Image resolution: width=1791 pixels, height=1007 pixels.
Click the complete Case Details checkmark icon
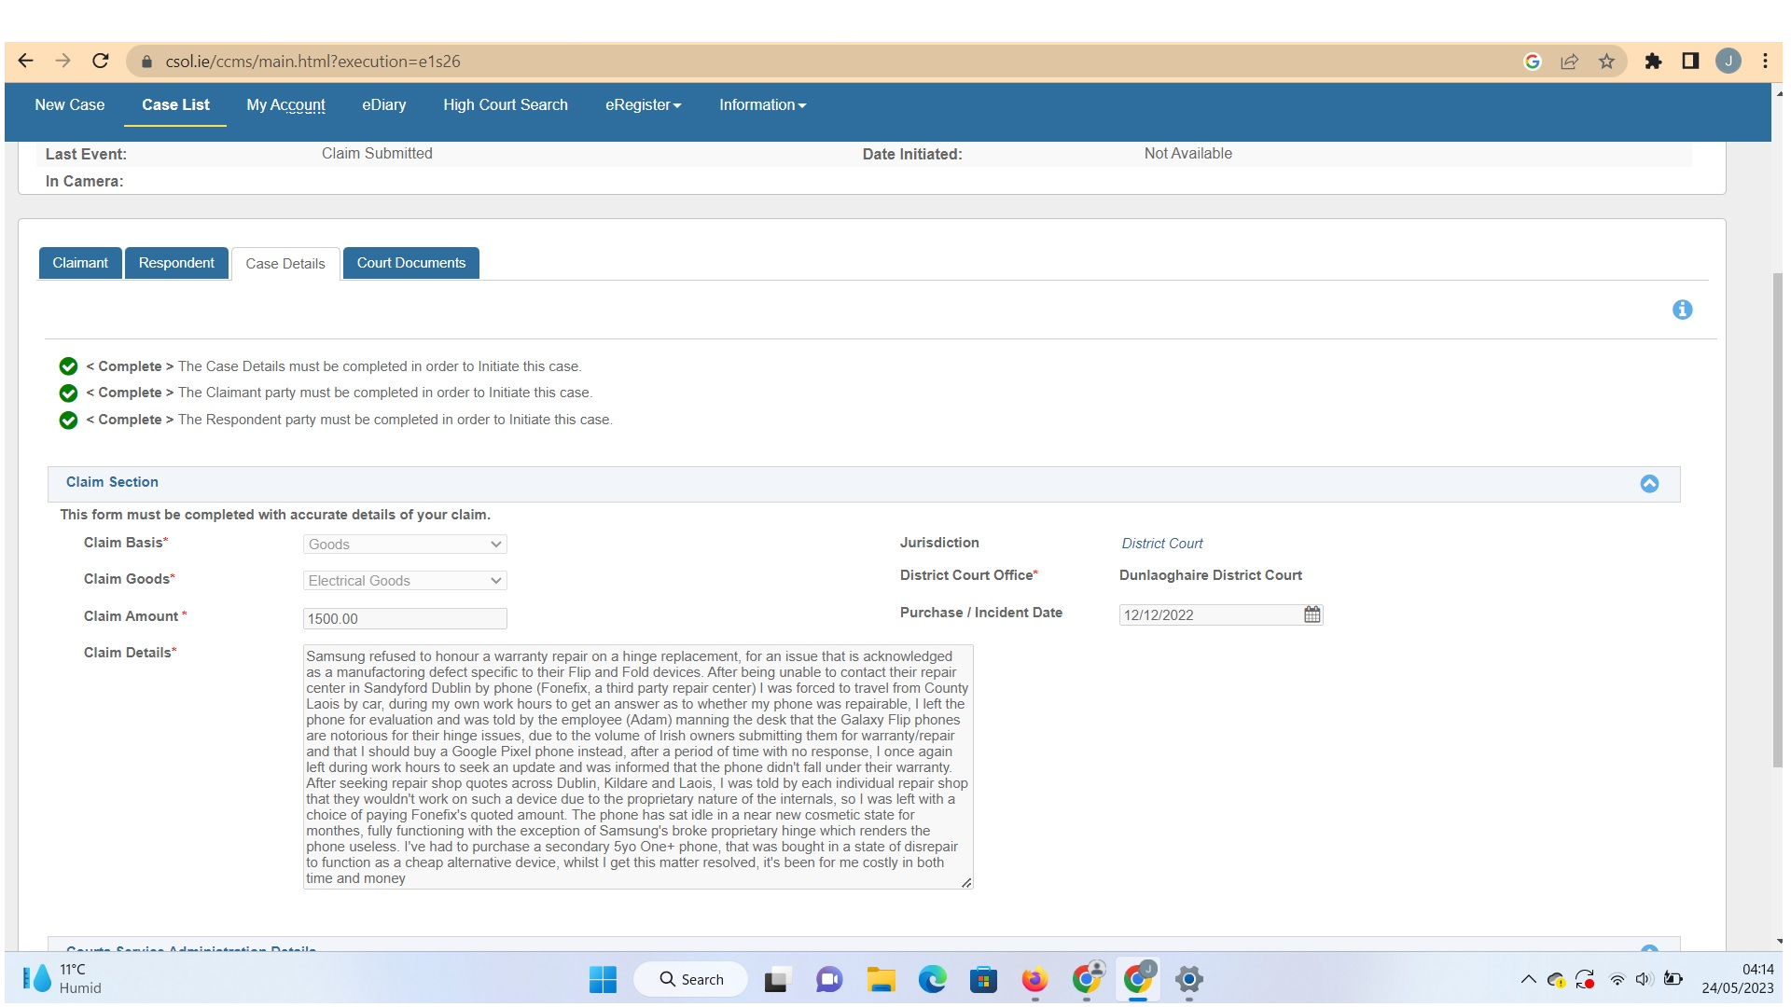(68, 366)
